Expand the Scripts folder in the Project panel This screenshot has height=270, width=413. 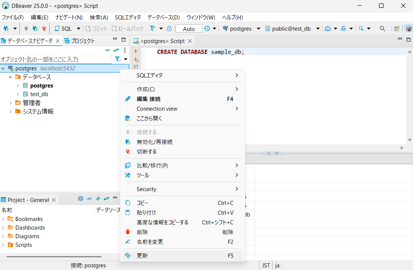(3, 245)
